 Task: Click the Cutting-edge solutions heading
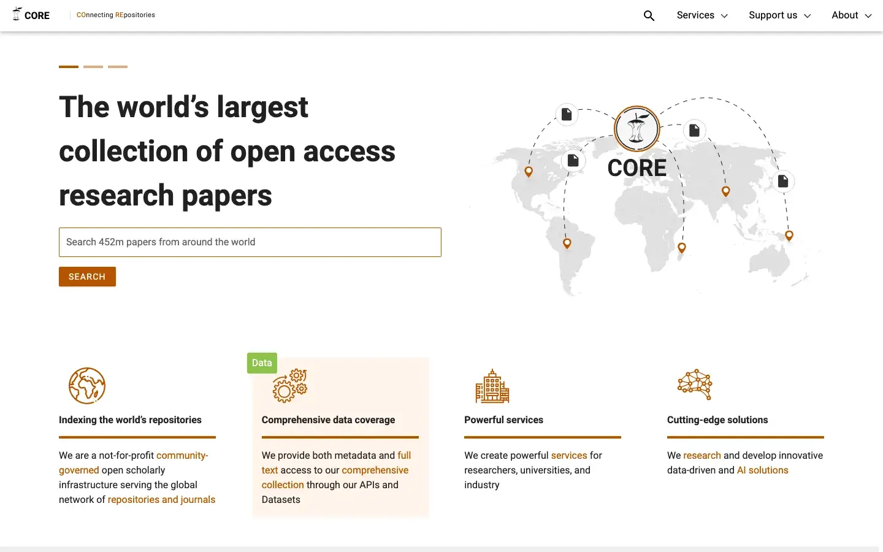pyautogui.click(x=717, y=420)
